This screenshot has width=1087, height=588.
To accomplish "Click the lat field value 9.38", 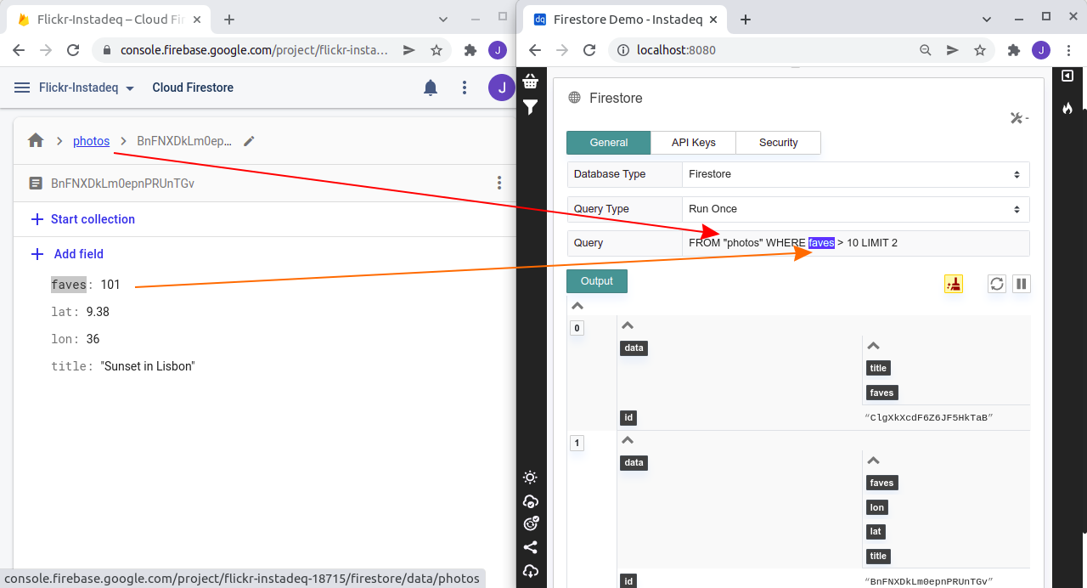I will pos(98,312).
